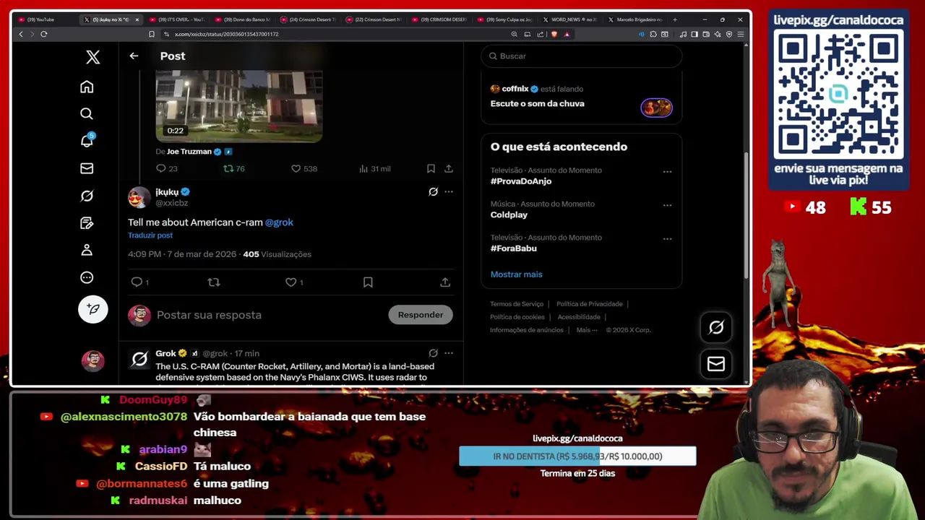Join the coffnix live space
Viewport: 925px width, 520px height.
click(582, 97)
